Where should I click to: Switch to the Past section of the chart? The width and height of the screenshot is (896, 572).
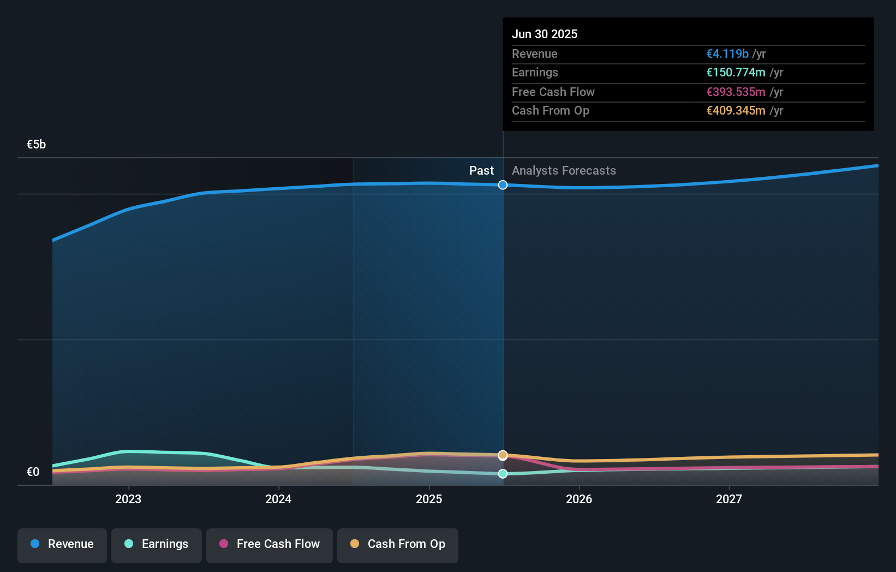pos(481,170)
